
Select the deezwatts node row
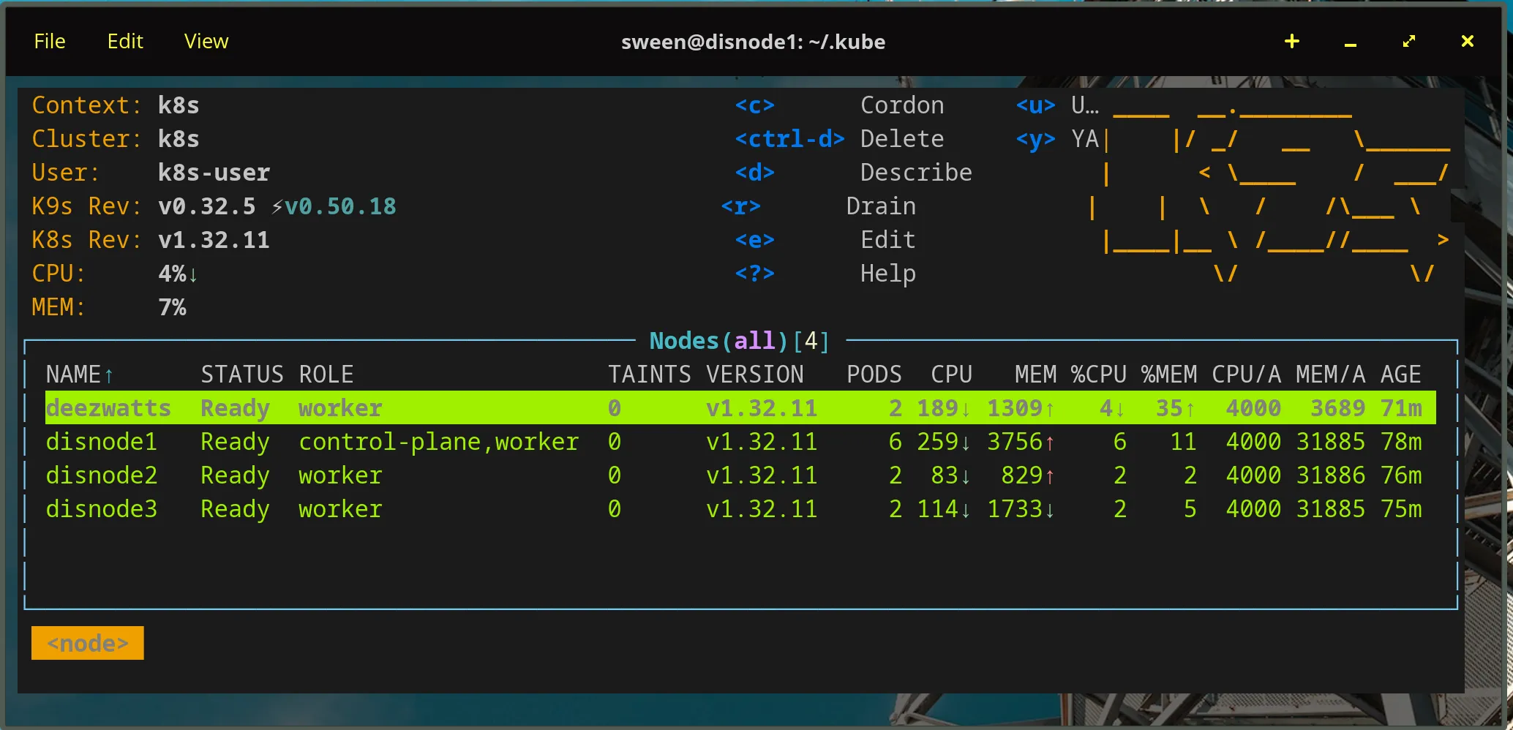click(x=108, y=408)
